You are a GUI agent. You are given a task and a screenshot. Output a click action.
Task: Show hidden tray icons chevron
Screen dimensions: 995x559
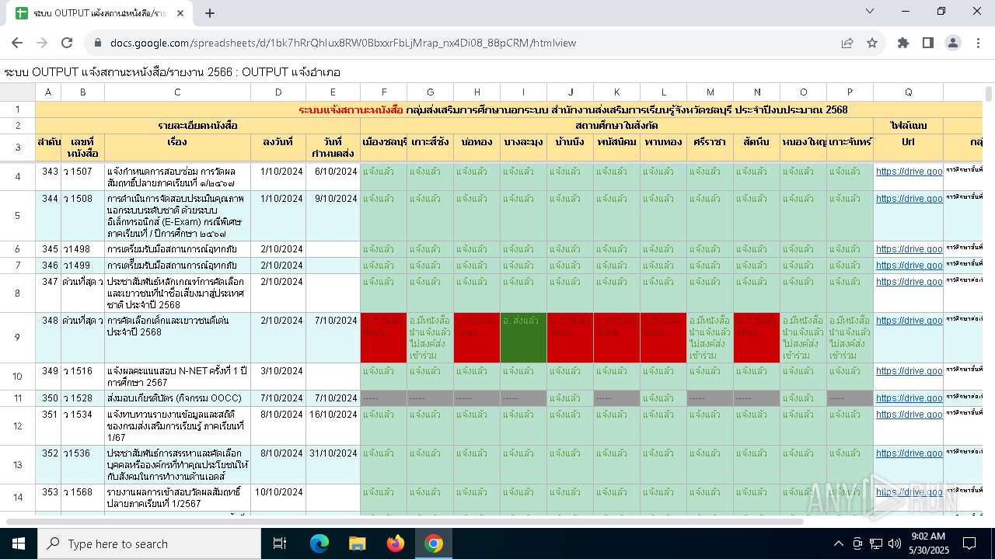838,543
